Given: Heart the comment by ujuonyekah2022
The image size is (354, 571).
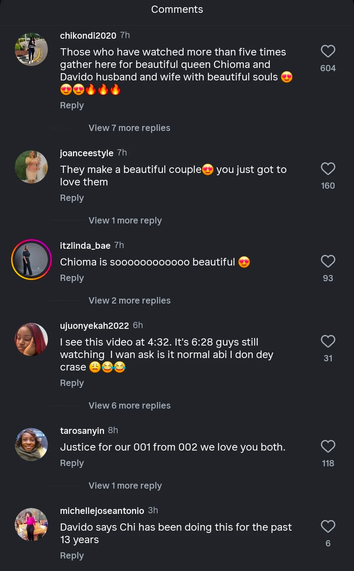Looking at the screenshot, I should tap(328, 341).
